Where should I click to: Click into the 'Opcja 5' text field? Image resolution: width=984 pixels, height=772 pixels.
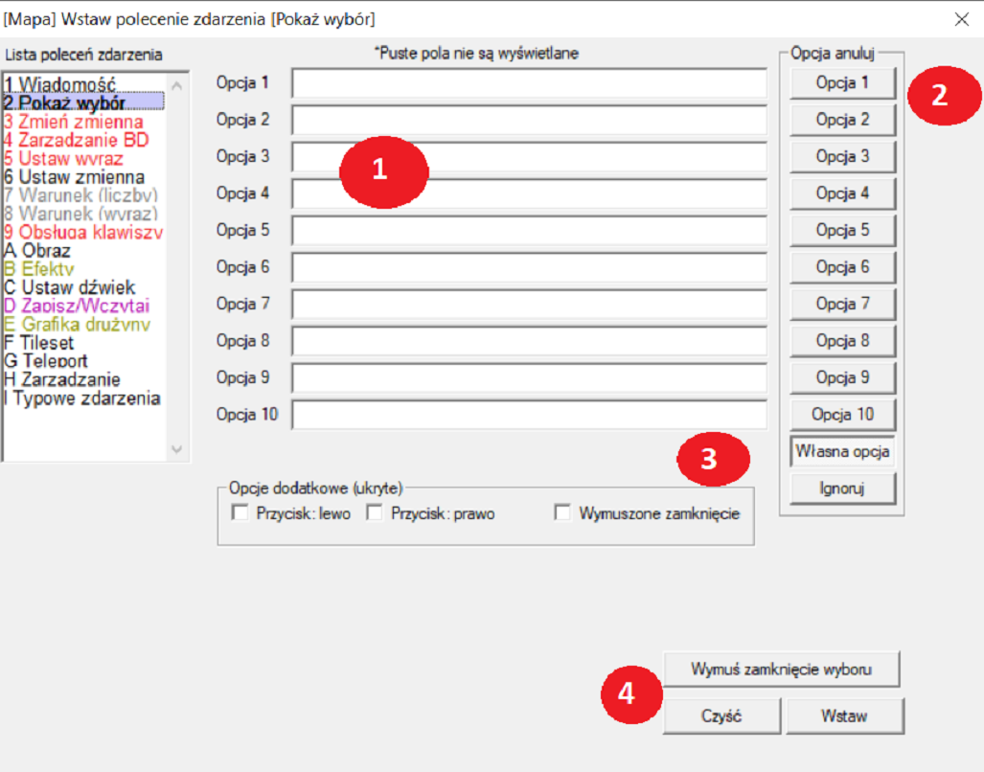click(x=529, y=231)
